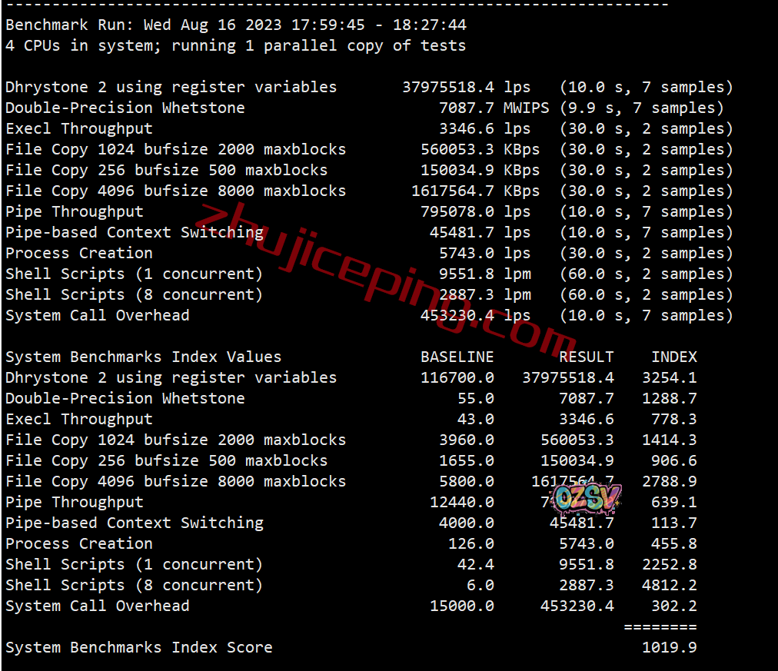Click the equals-sign separator above the score

tap(660, 627)
